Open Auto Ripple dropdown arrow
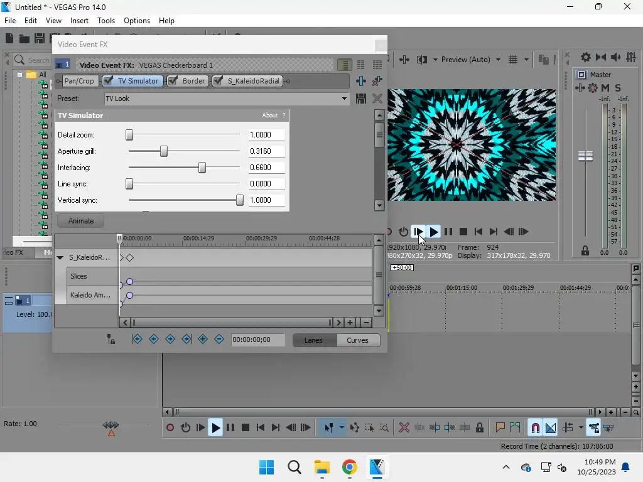Screen dimensions: 643x482 [x=581, y=427]
